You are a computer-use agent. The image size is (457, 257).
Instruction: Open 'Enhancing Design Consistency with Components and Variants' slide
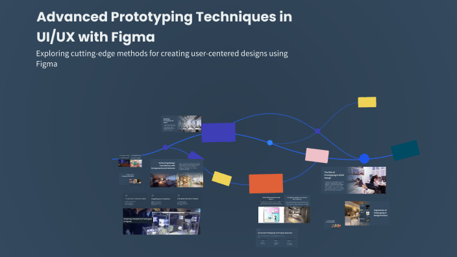[177, 173]
